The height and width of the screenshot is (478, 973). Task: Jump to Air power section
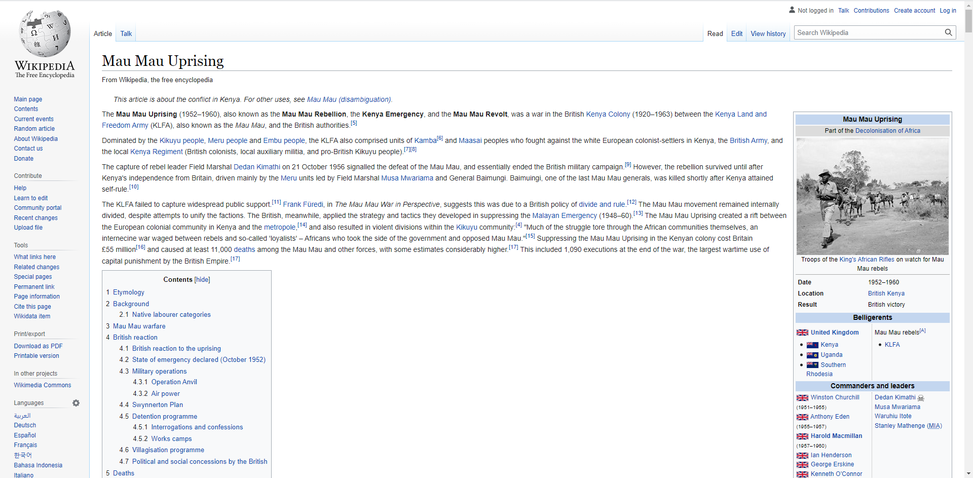point(166,394)
